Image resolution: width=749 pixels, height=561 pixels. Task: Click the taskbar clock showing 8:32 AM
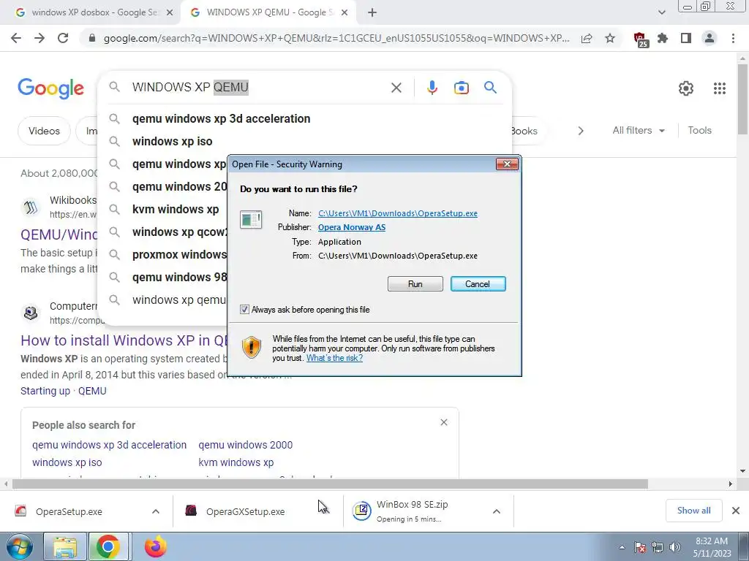[x=712, y=547]
